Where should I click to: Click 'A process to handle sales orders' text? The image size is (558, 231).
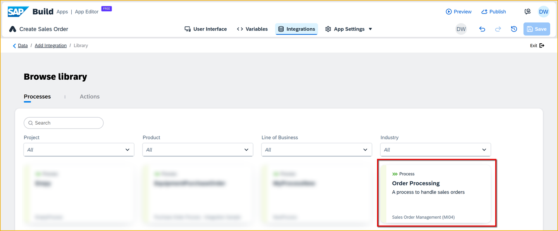click(x=428, y=192)
